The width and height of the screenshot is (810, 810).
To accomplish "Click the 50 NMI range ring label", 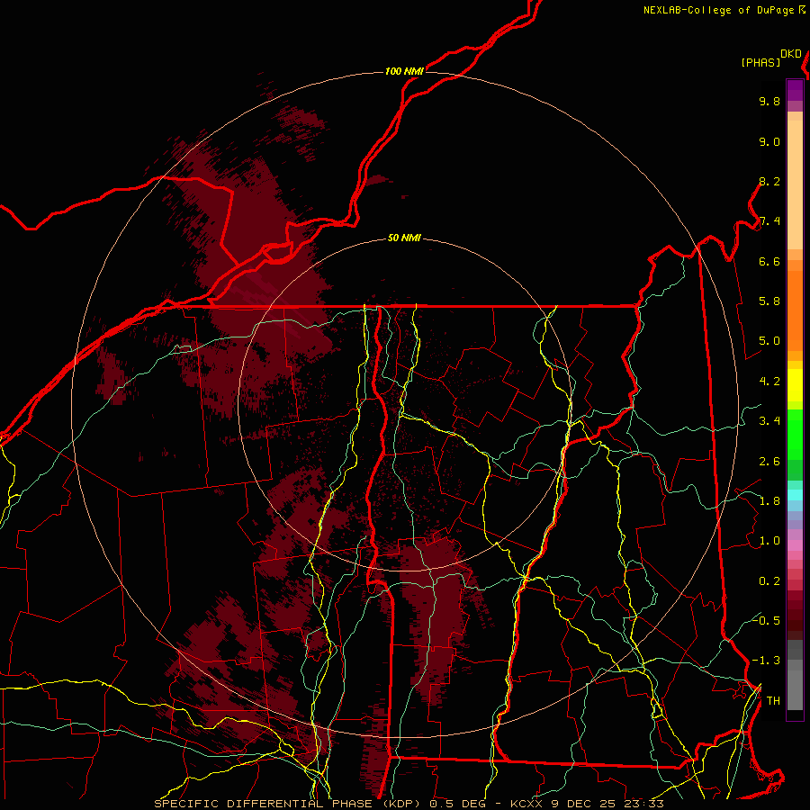I will pyautogui.click(x=404, y=238).
